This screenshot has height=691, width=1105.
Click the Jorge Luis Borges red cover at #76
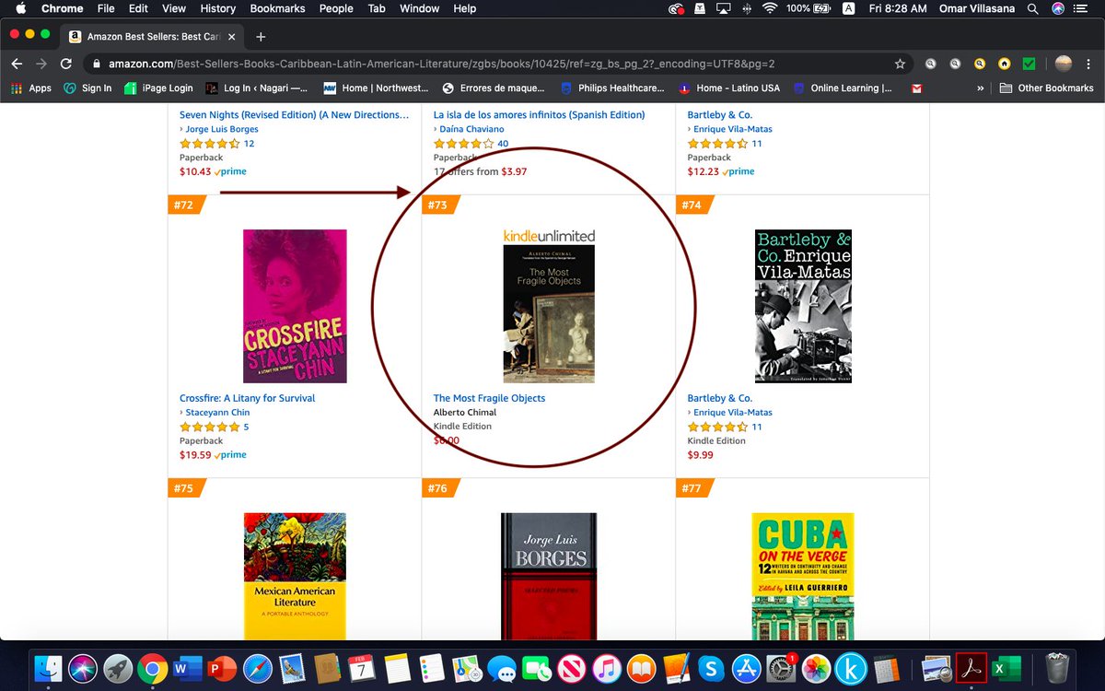(x=549, y=576)
